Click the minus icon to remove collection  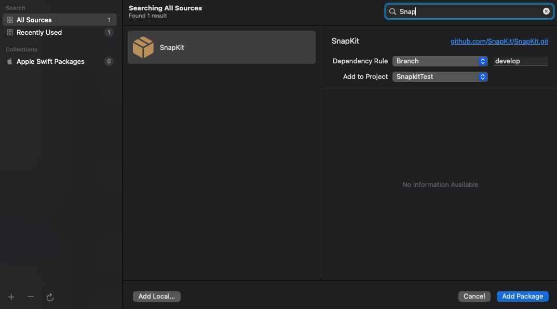(x=31, y=297)
